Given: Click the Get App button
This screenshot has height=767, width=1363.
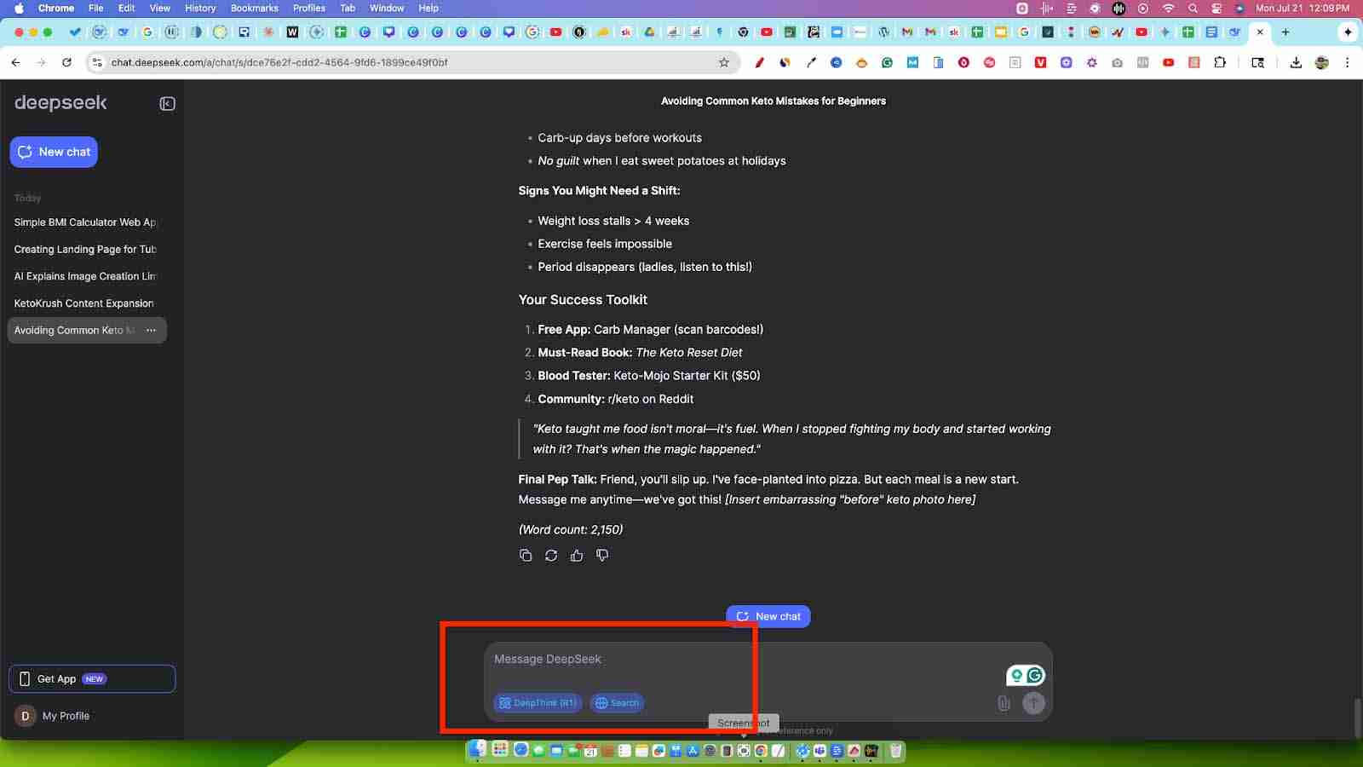Looking at the screenshot, I should pyautogui.click(x=92, y=679).
